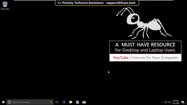Image resolution: width=187 pixels, height=105 pixels.
Task: Open Task View from the taskbar
Action: [x=57, y=102]
